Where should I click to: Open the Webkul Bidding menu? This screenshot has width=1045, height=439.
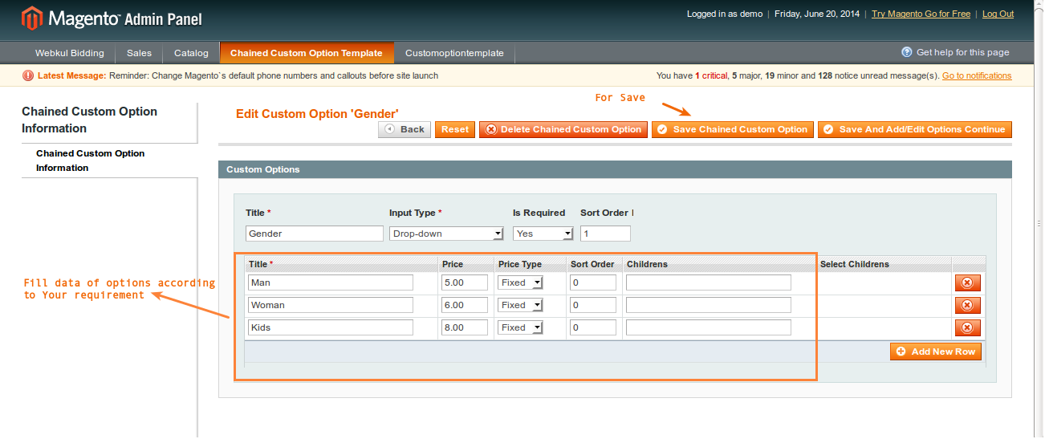click(x=70, y=53)
